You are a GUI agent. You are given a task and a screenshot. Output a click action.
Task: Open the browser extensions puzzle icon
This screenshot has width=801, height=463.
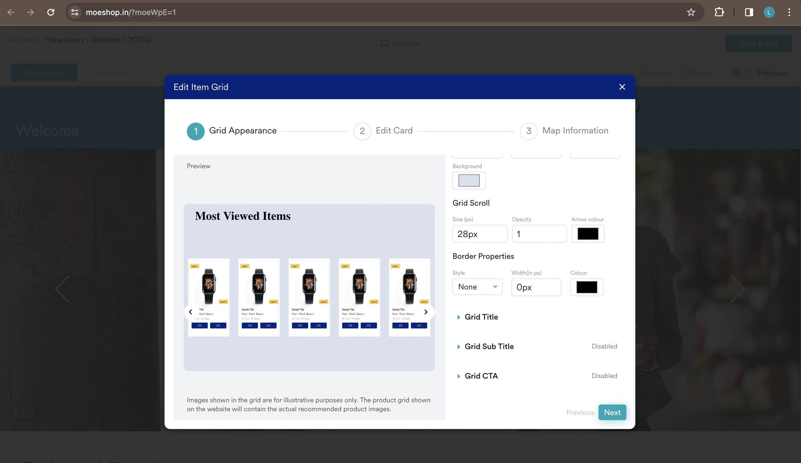pyautogui.click(x=719, y=12)
